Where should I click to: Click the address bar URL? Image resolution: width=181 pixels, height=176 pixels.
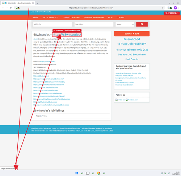point(91,8)
